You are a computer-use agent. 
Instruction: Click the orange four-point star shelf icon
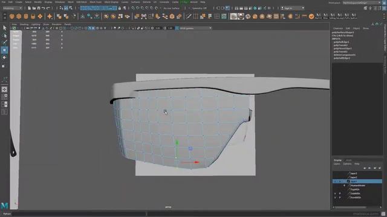coord(50,16)
